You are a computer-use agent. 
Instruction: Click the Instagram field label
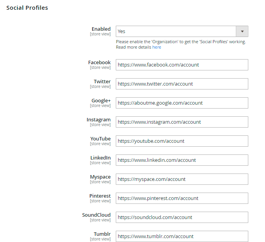coord(99,119)
